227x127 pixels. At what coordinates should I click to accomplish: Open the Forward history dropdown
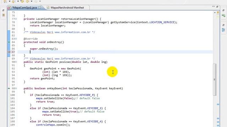[40, 1]
